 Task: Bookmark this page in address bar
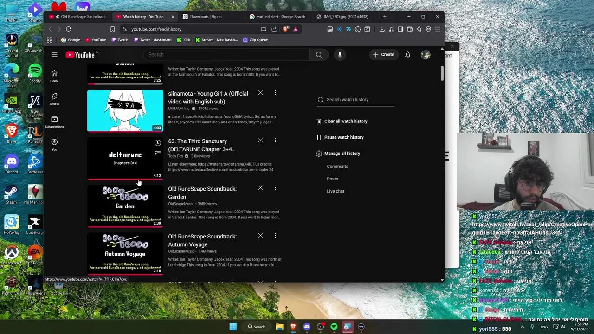click(x=112, y=29)
